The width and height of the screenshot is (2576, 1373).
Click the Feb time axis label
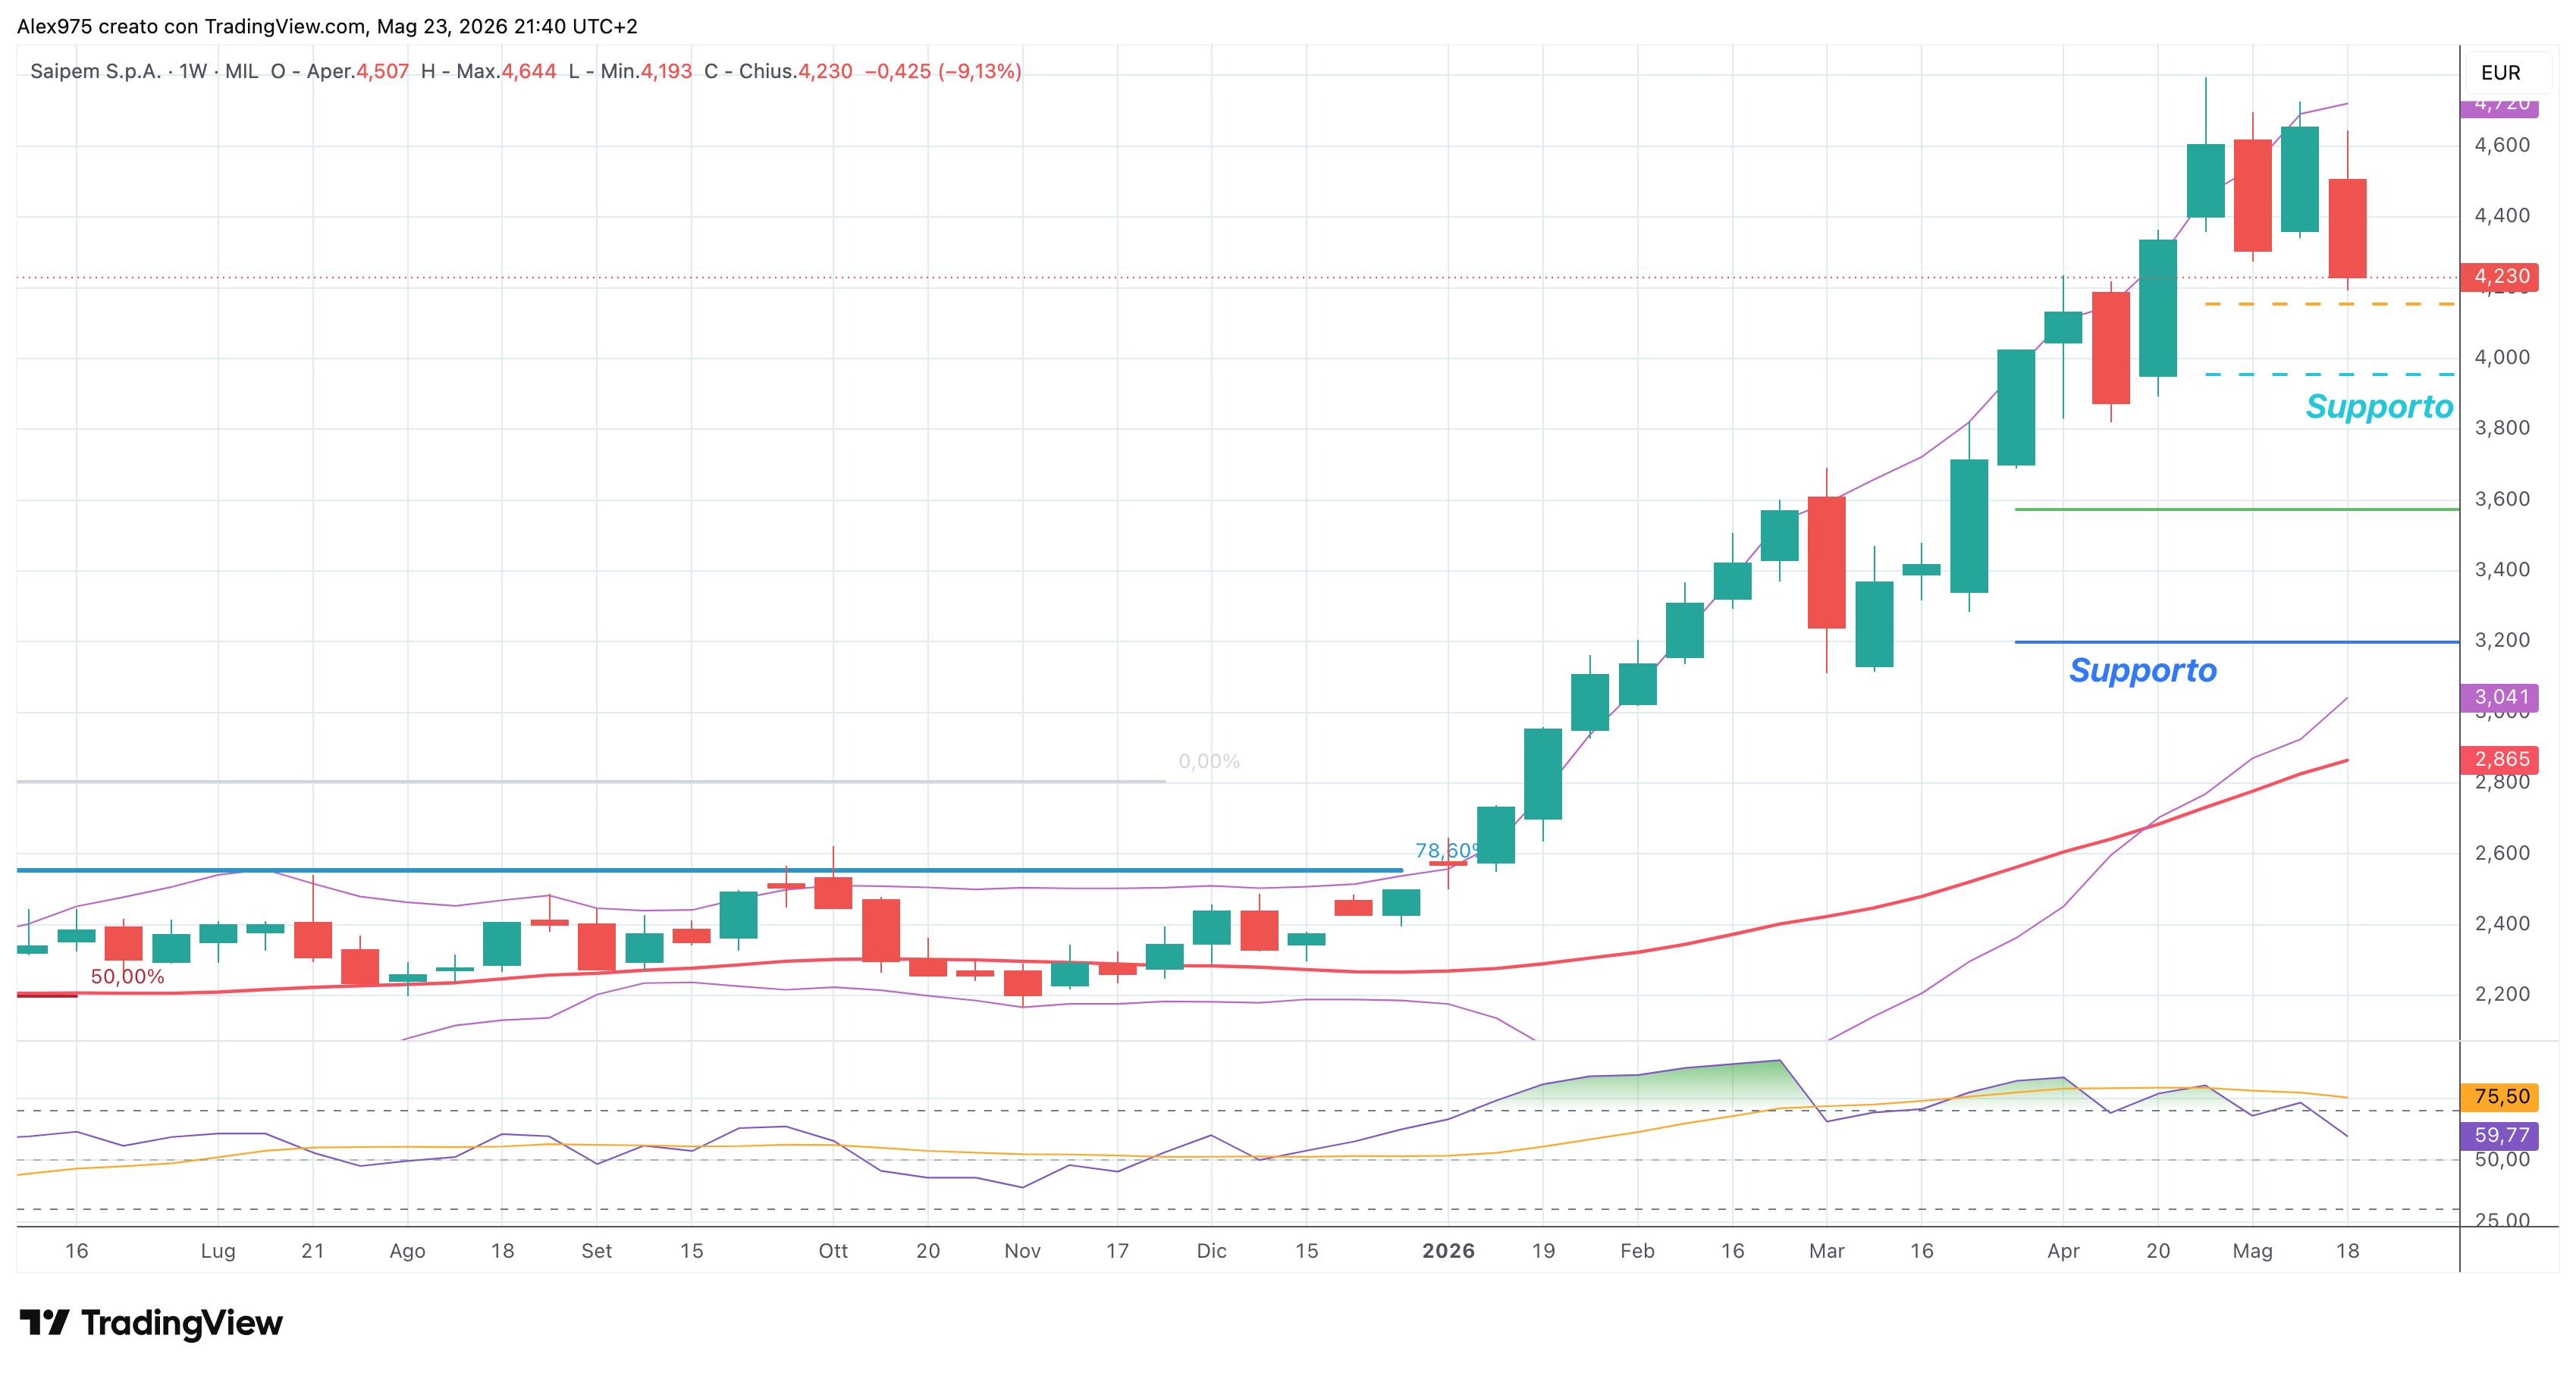[1638, 1251]
